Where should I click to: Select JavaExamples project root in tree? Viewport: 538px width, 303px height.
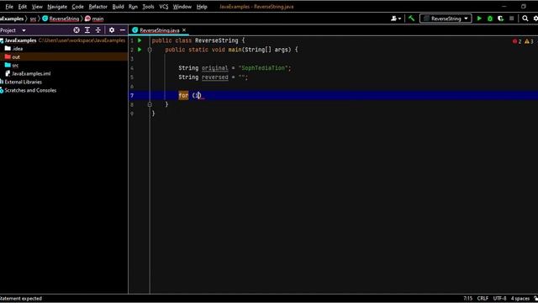tap(20, 40)
